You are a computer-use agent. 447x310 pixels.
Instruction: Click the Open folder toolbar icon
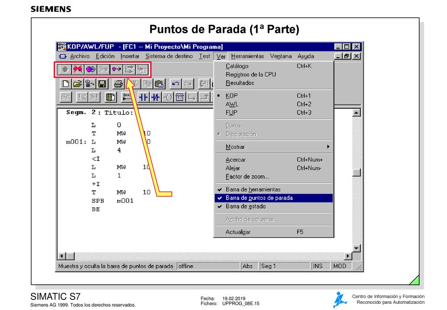coord(77,84)
